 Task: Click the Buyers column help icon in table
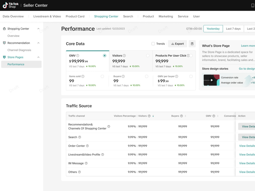[182, 116]
